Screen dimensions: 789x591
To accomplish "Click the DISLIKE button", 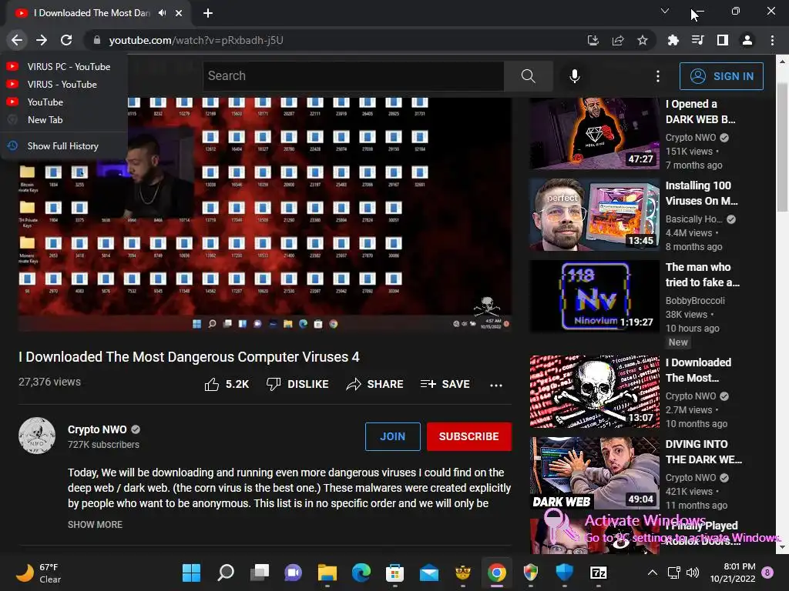I will pos(297,385).
